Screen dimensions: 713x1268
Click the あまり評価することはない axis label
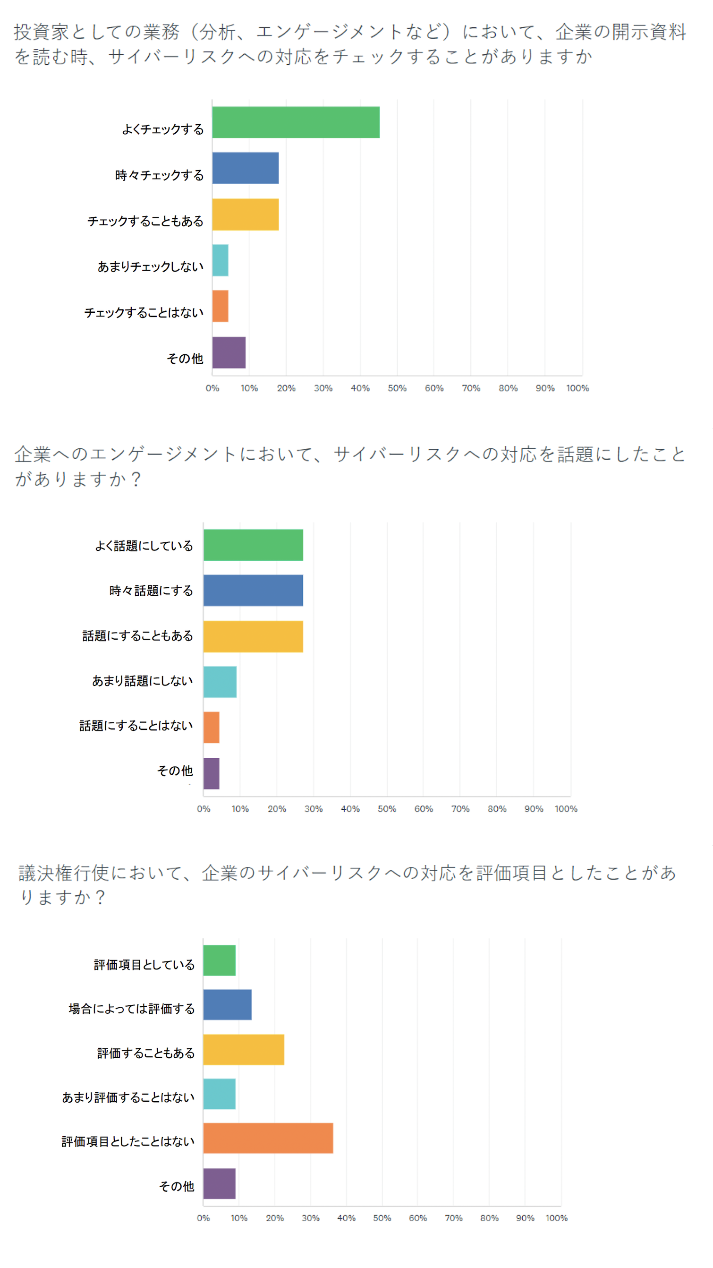click(x=128, y=1097)
